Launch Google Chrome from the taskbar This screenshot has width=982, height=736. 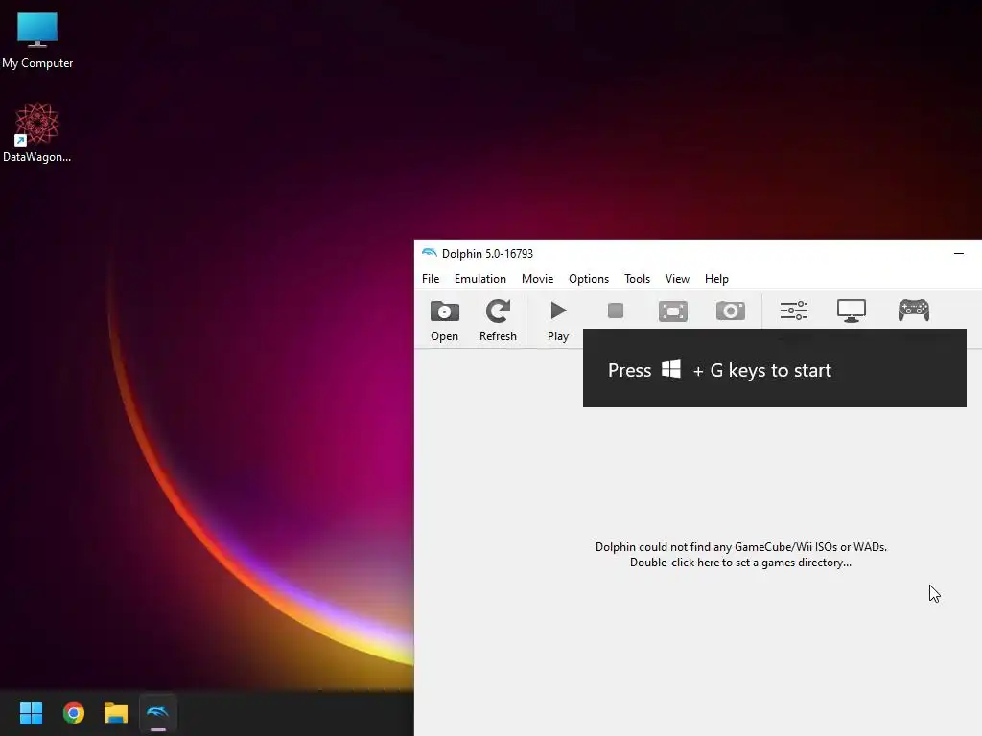74,713
